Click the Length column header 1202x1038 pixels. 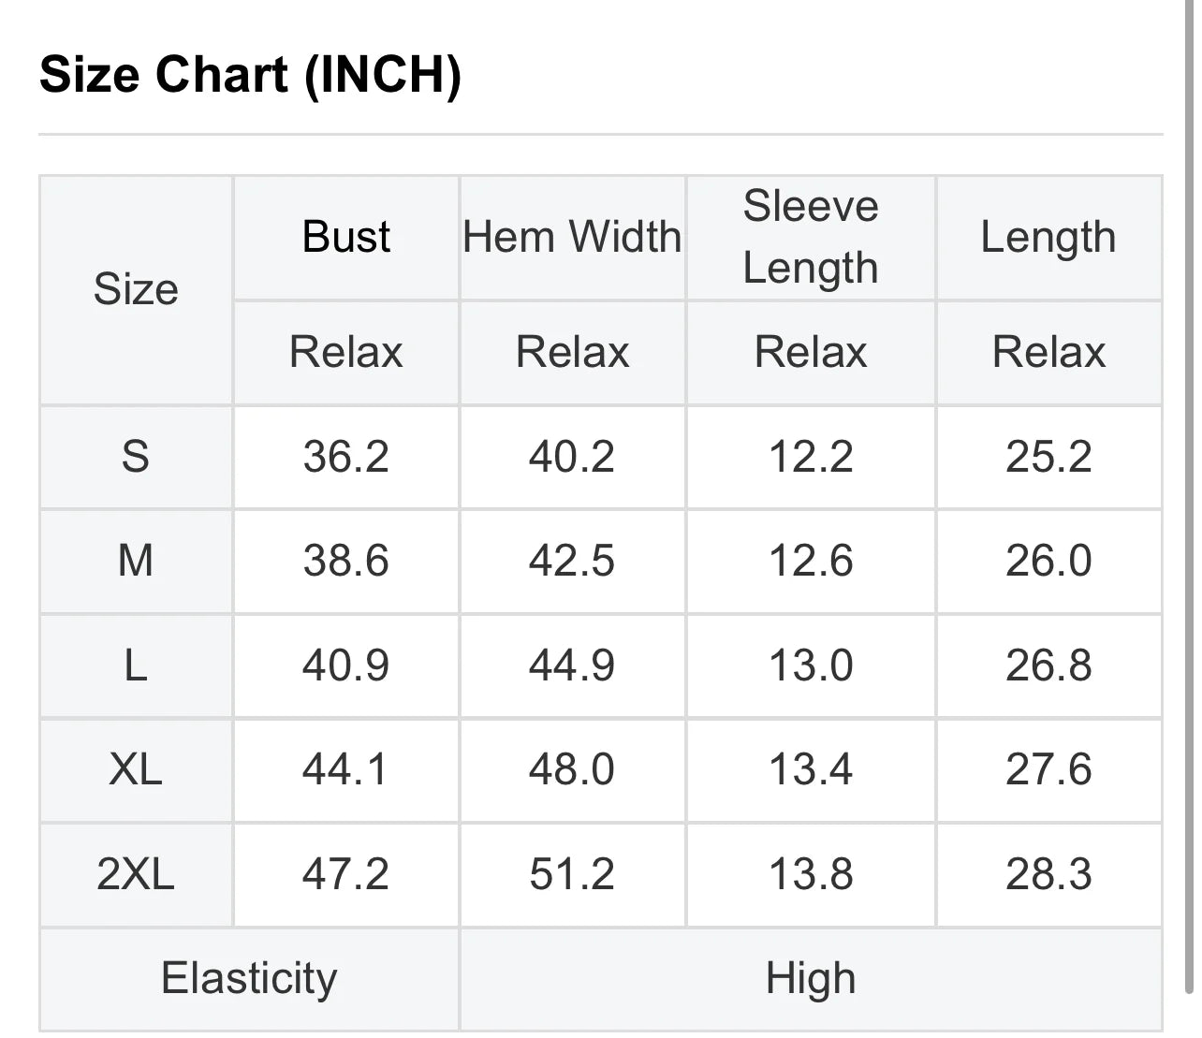tap(1048, 237)
